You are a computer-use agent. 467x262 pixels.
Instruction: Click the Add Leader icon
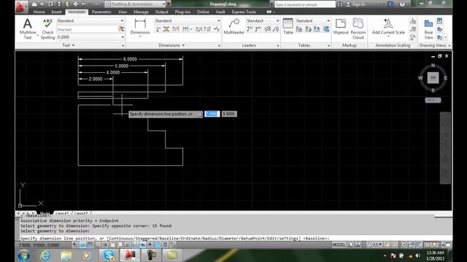(x=250, y=29)
